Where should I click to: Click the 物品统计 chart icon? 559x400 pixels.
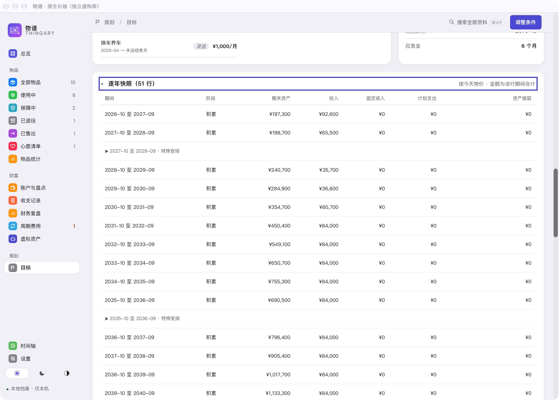(13, 159)
